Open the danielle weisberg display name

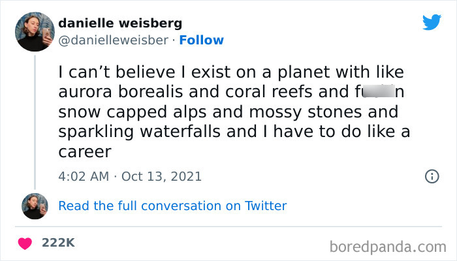120,23
